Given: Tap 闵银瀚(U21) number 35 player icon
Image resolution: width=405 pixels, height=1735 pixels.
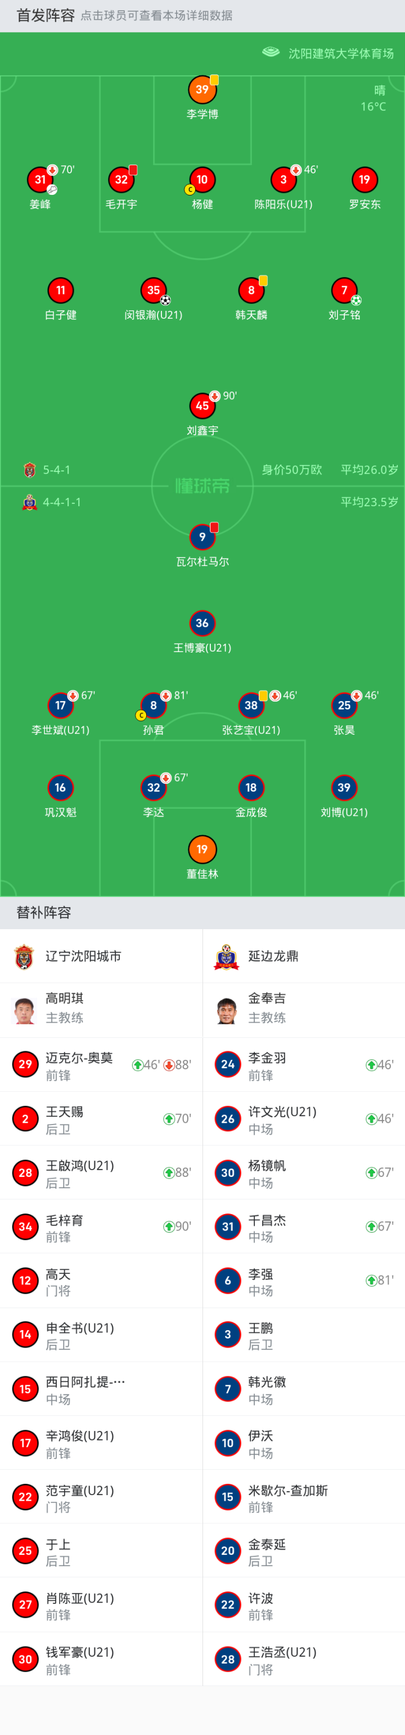Looking at the screenshot, I should click(x=154, y=290).
